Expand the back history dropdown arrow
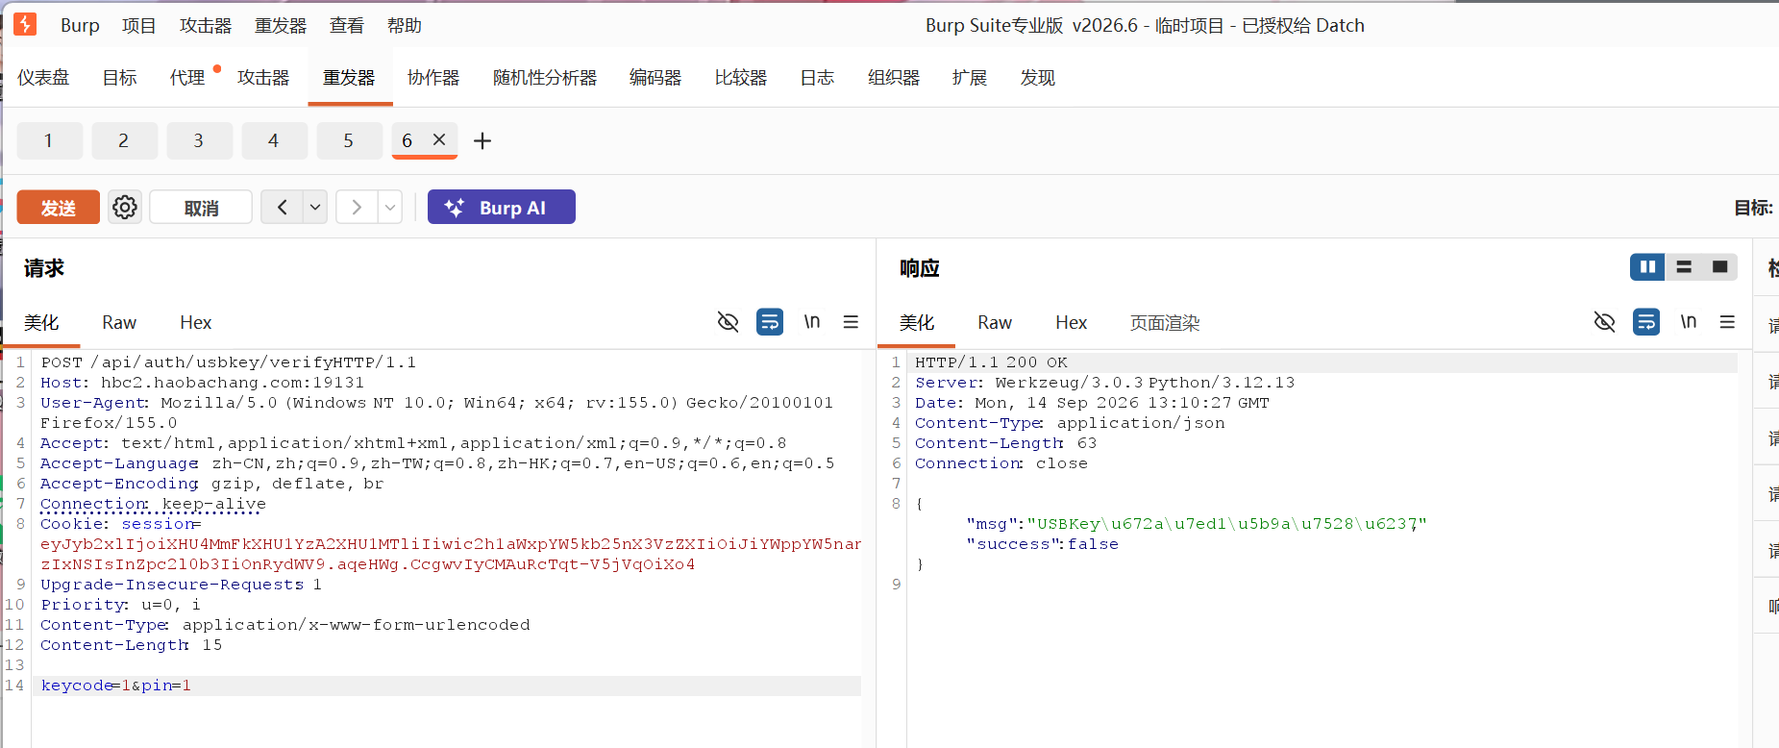Viewport: 1779px width, 748px height. point(315,207)
